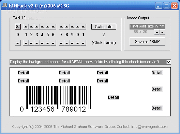Click the calculated check digit 2
Screen dimensions: 180x134
104,35
